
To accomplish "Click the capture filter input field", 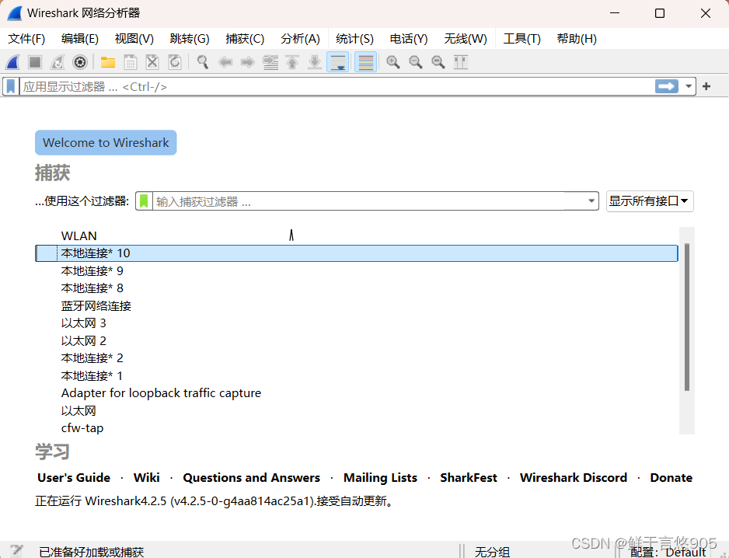I will point(368,201).
